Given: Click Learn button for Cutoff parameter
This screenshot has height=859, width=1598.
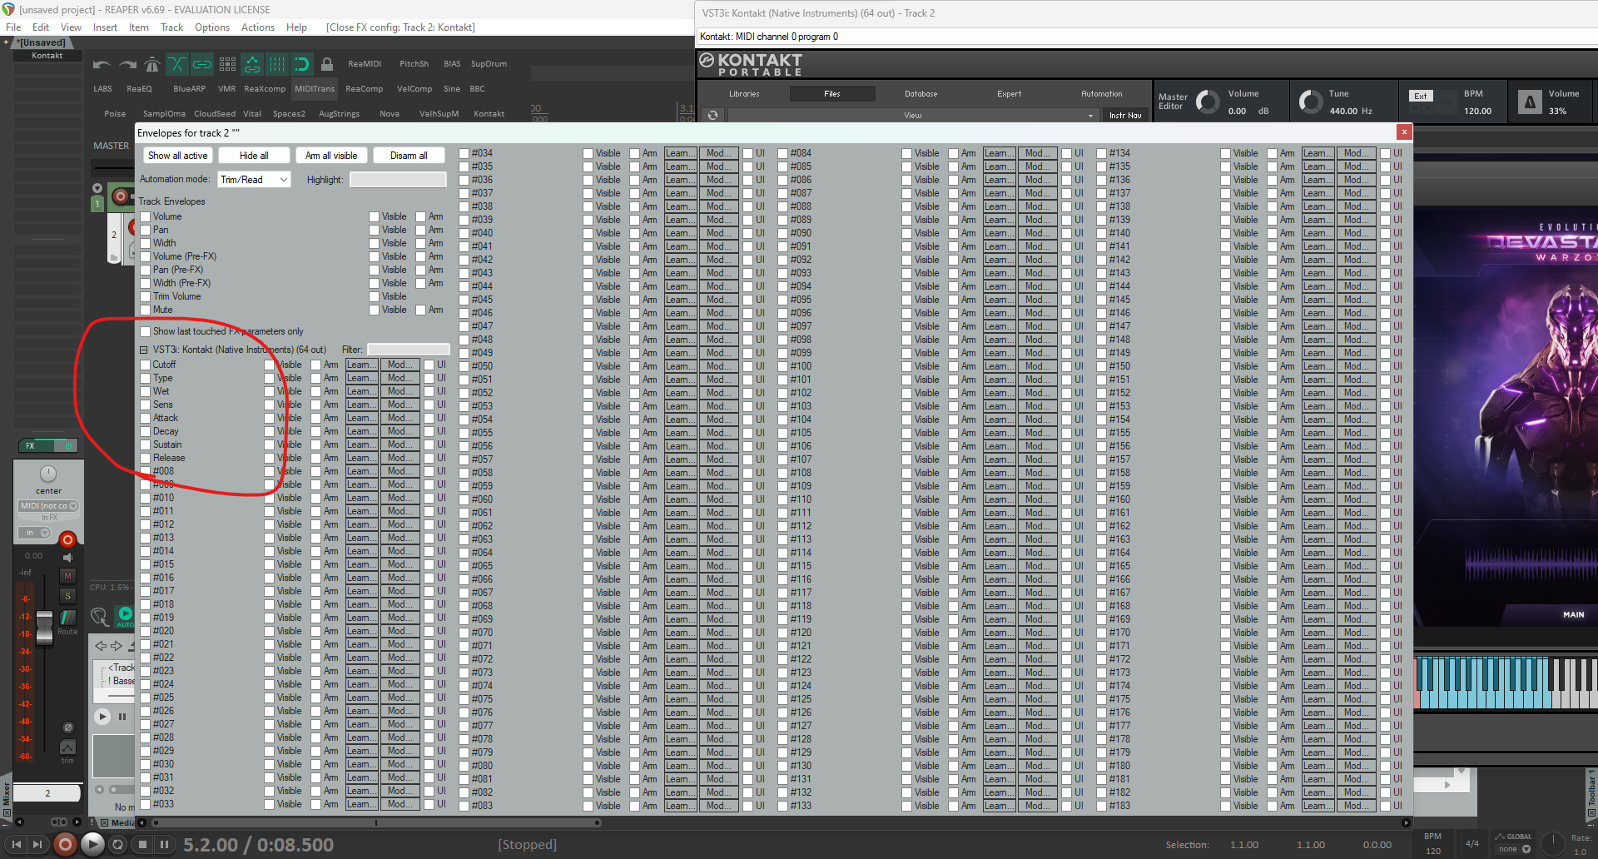Looking at the screenshot, I should click(x=361, y=365).
